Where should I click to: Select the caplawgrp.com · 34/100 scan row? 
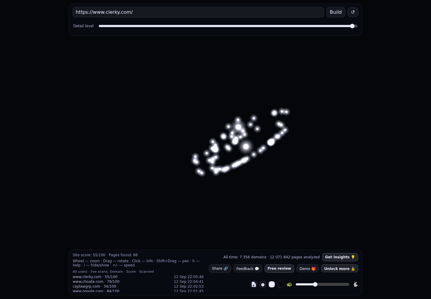(138, 286)
